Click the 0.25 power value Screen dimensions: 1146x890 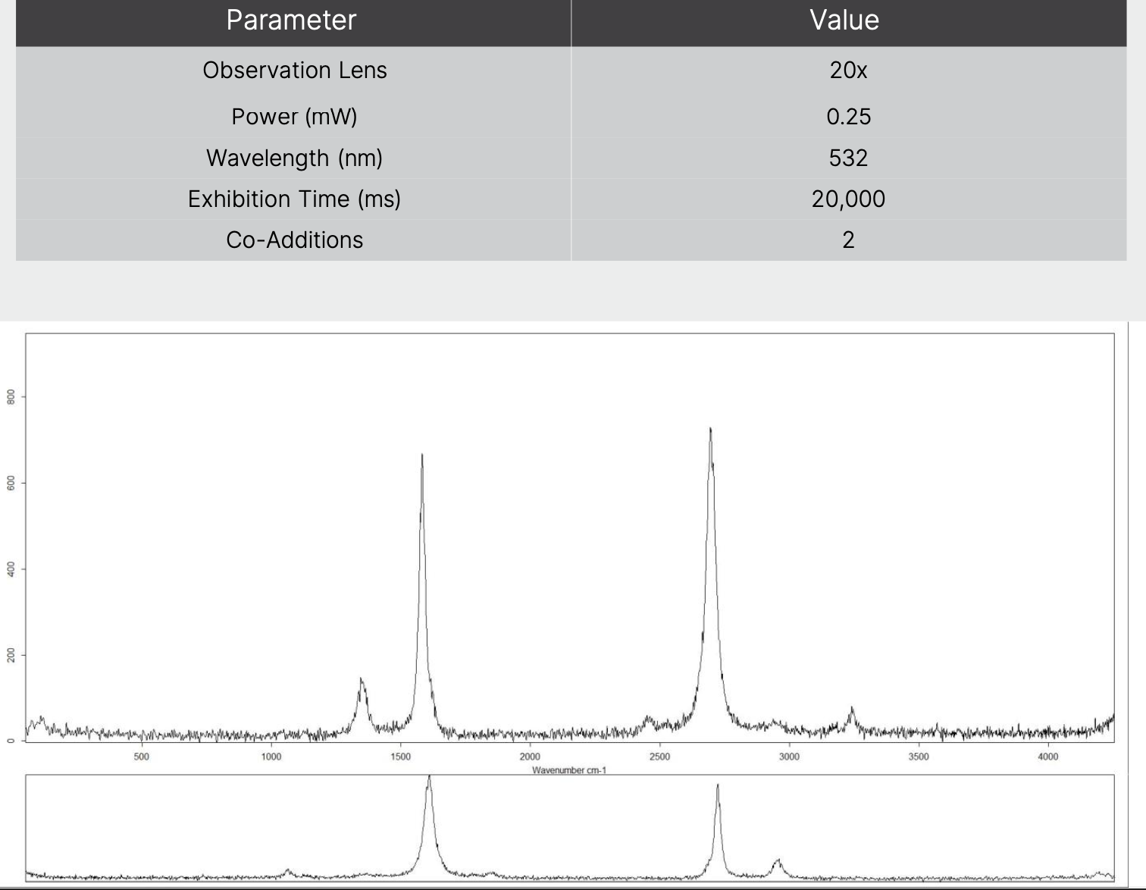pos(848,117)
